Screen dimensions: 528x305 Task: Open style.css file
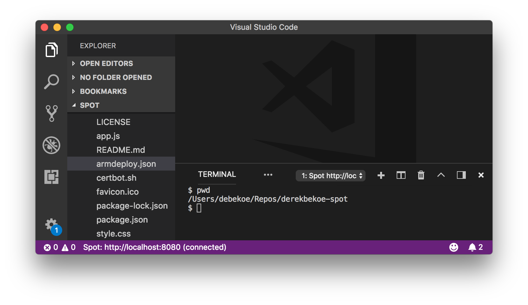[121, 234]
